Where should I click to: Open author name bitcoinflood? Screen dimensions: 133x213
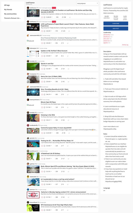tap(34, 202)
